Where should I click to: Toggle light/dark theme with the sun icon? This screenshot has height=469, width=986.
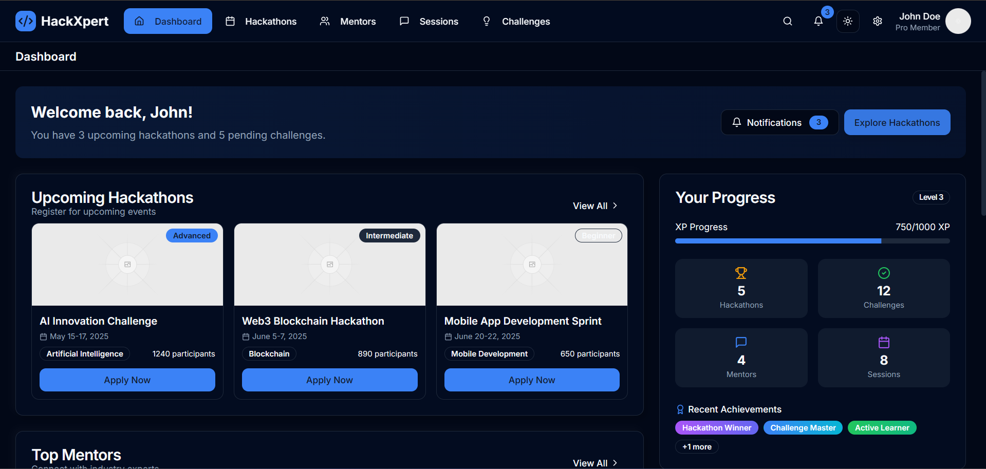[847, 21]
